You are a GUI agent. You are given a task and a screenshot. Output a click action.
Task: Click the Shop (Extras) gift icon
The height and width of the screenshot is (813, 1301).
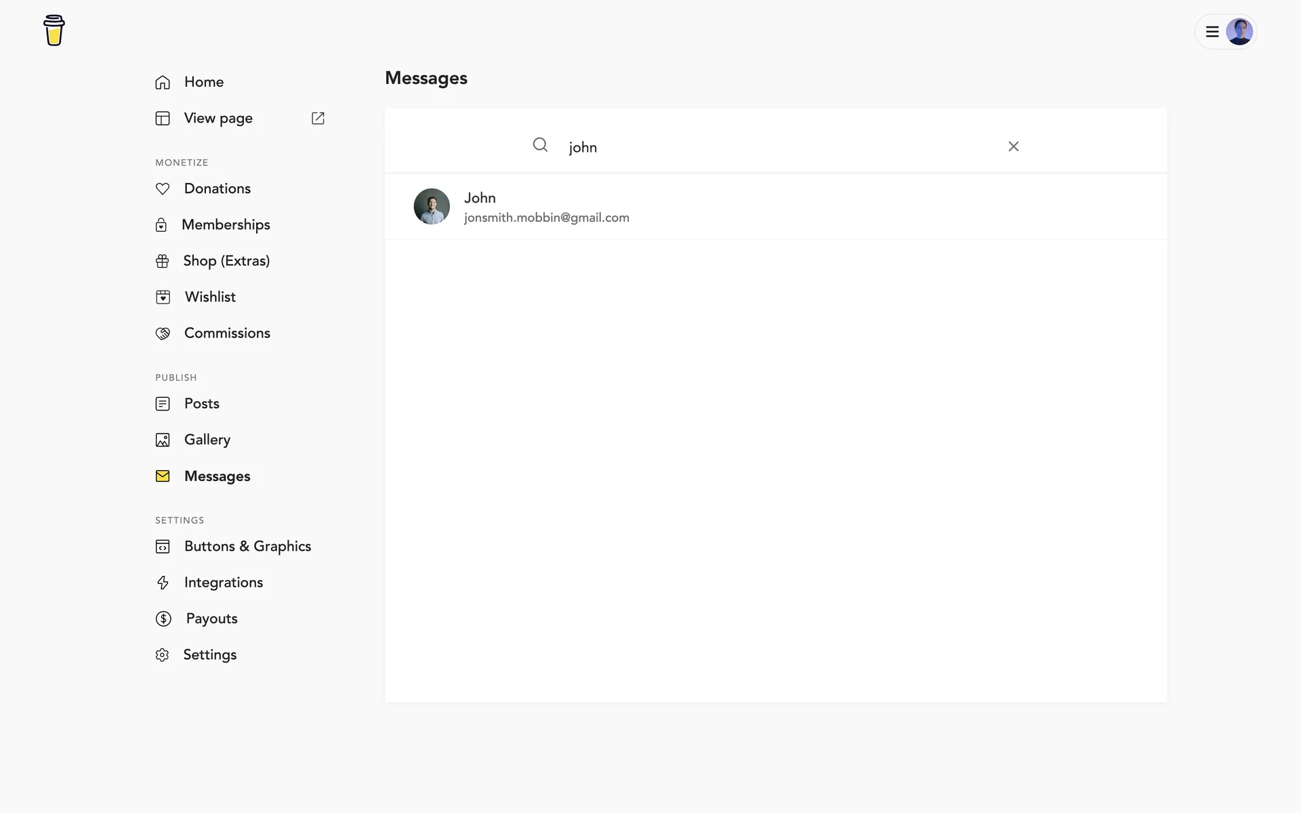pyautogui.click(x=163, y=262)
